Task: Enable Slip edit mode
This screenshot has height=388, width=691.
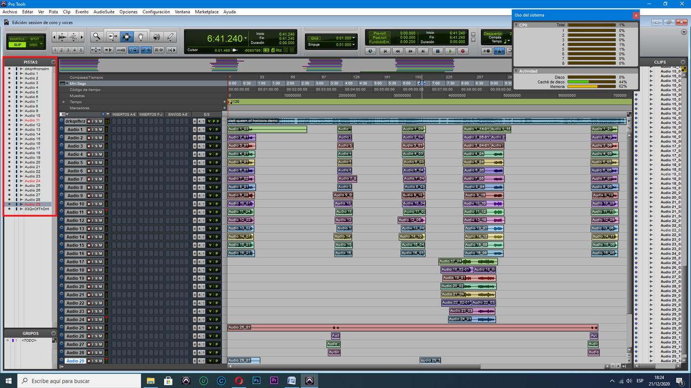Action: pos(17,45)
